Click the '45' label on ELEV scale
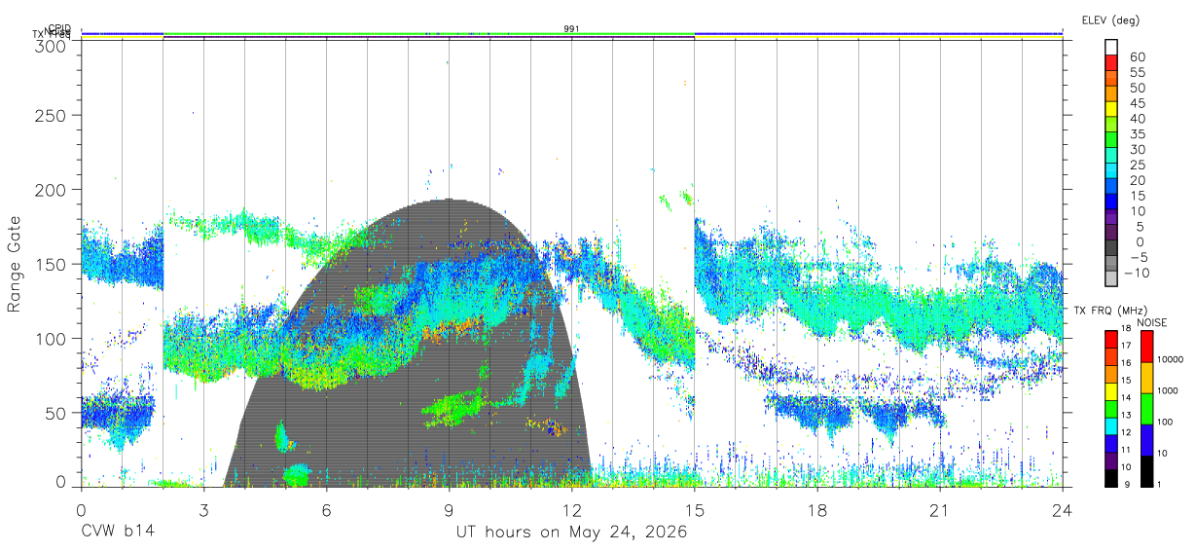The width and height of the screenshot is (1195, 552). [1136, 103]
